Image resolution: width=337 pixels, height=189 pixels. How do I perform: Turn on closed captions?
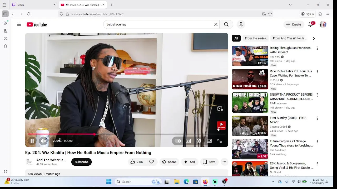pos(189,141)
